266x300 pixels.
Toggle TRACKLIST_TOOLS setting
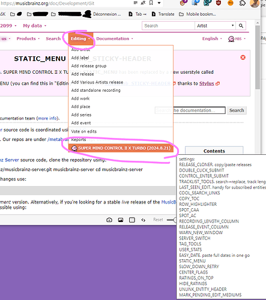[x=222, y=182]
